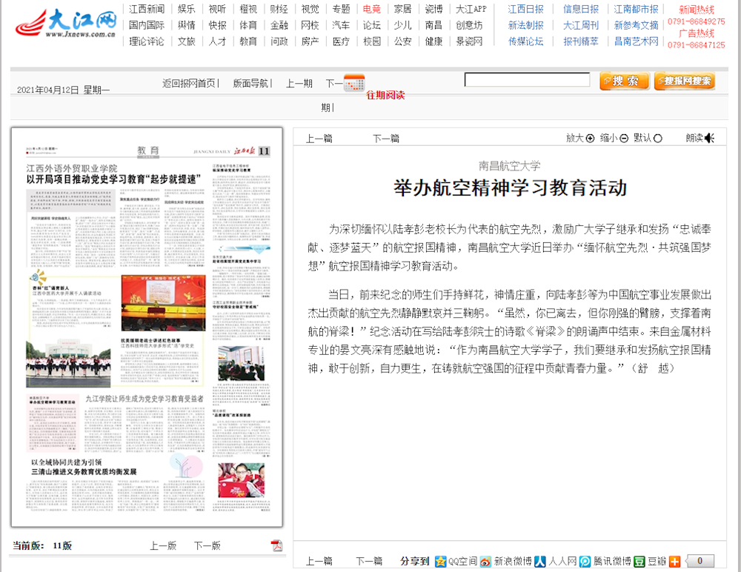Screen dimensions: 741x572
Task: Go to 电竞 navigation item
Action: pos(372,10)
